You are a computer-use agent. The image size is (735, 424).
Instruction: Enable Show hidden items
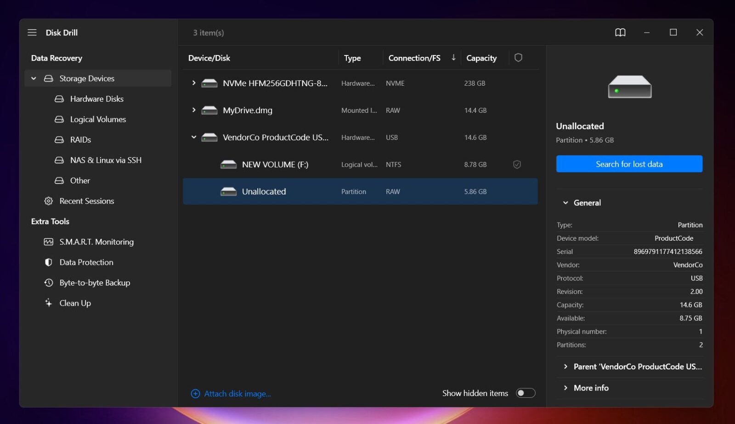point(525,393)
